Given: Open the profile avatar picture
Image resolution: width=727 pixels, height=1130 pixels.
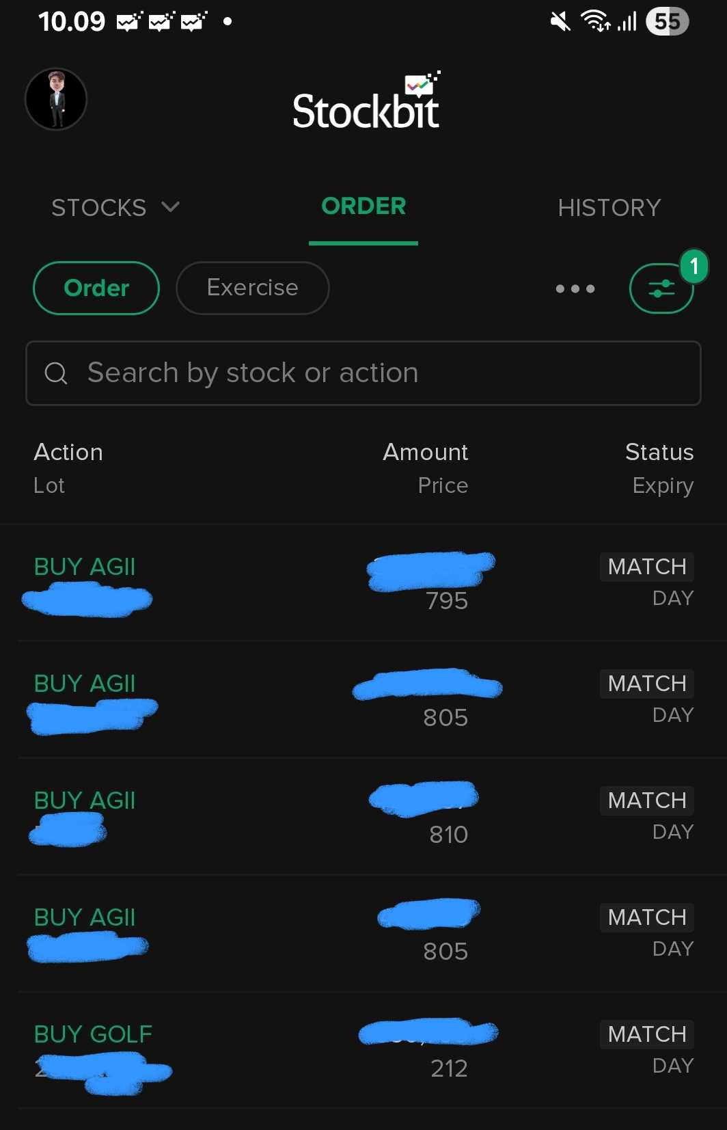Looking at the screenshot, I should click(56, 100).
